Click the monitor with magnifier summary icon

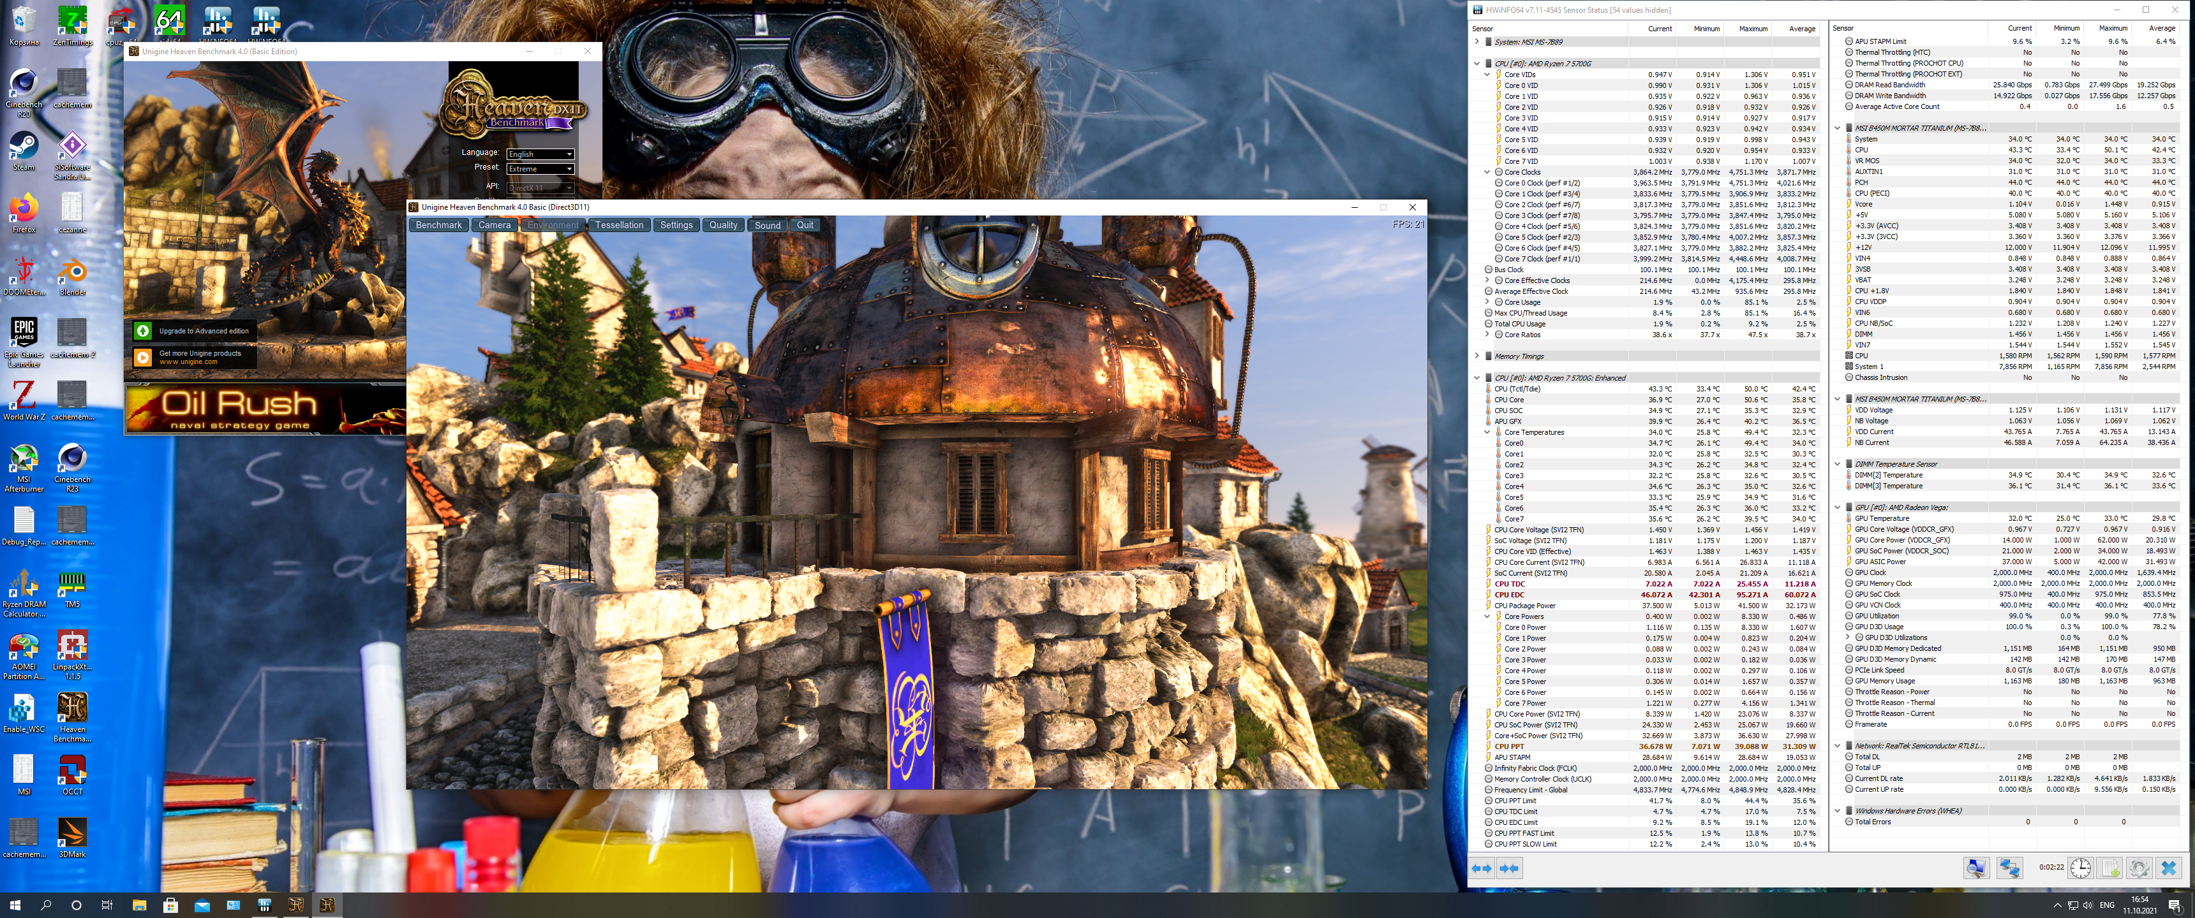click(x=1976, y=868)
